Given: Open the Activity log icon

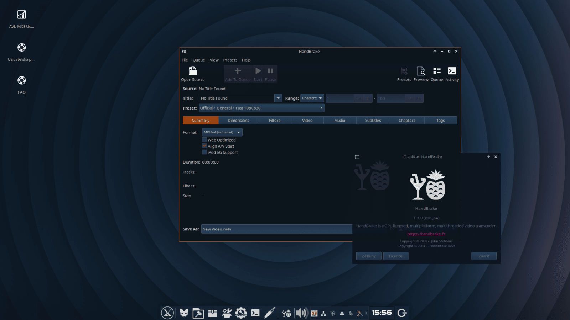Looking at the screenshot, I should (x=452, y=73).
